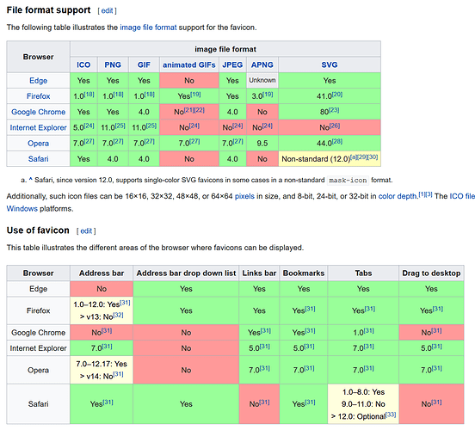
Task: Select 'Address bar drop down list' column header
Action: tap(186, 273)
